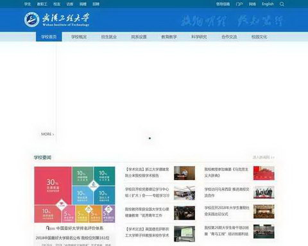Viewport: 308px width, 246px height.
Task: Open 【学术交流】美国 professor news headline
Action: [x=147, y=232]
